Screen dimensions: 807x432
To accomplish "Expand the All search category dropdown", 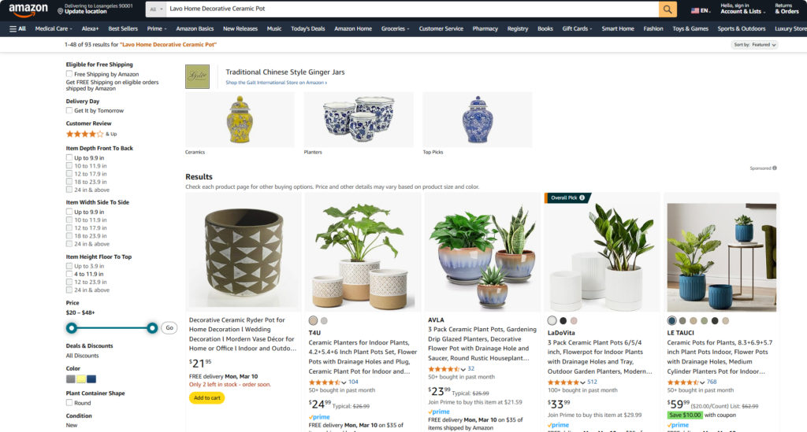I will click(156, 9).
